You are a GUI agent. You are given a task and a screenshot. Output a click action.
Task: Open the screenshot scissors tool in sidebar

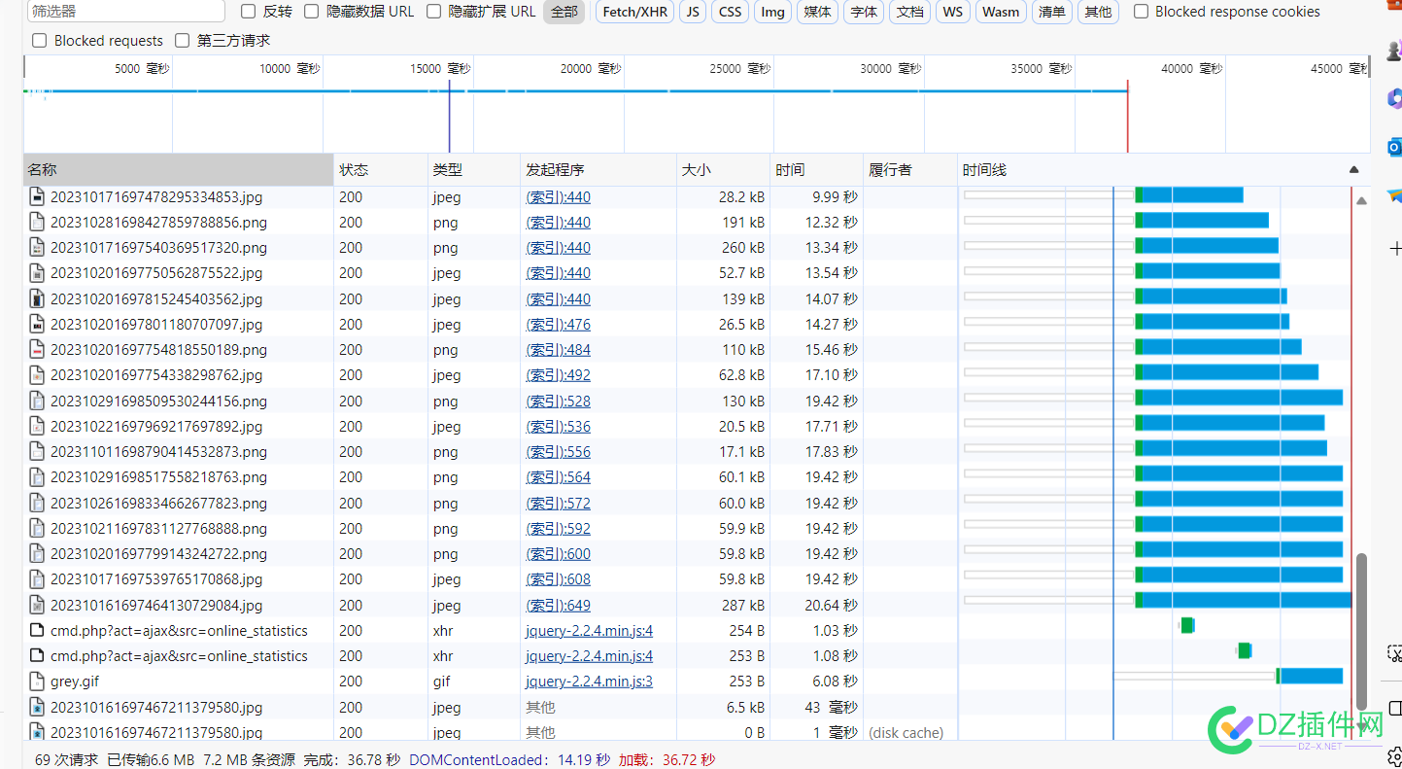tap(1394, 653)
